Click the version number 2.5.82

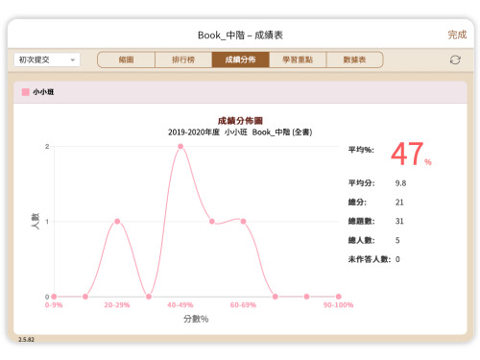point(26,339)
